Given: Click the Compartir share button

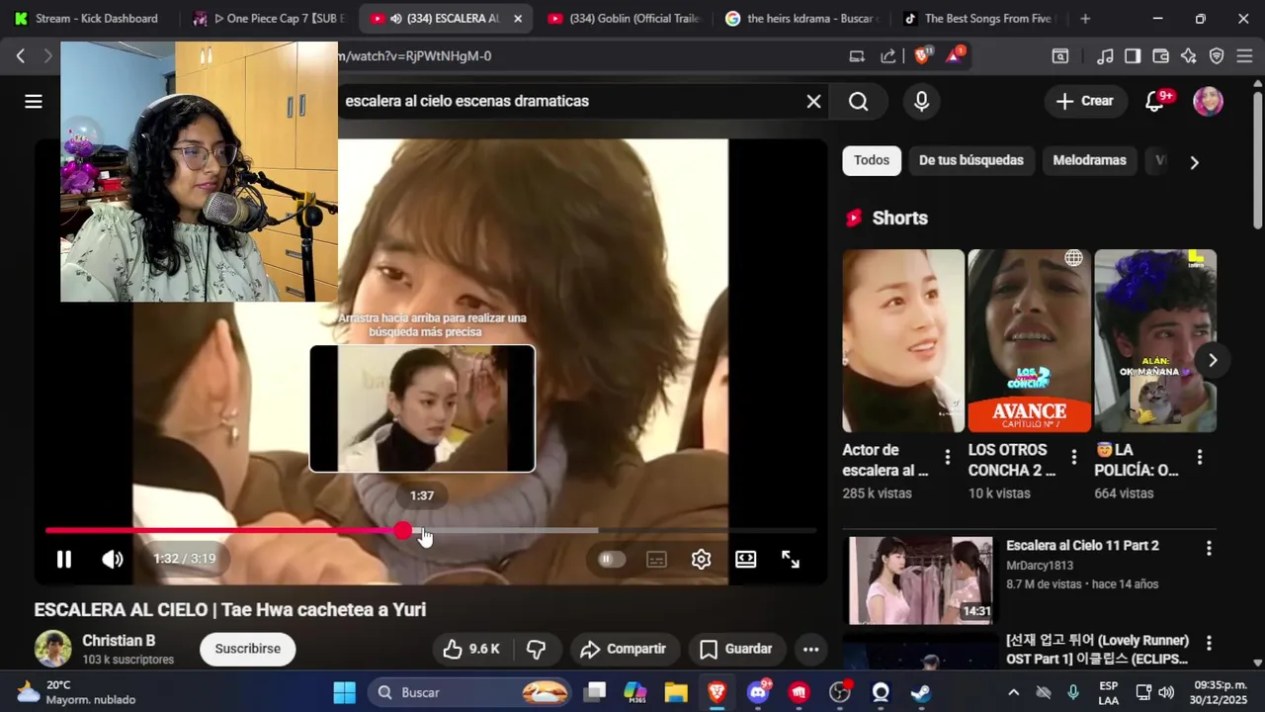Looking at the screenshot, I should tap(624, 649).
